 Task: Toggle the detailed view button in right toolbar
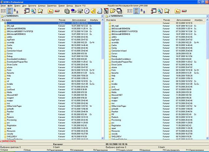[x=136, y=11]
